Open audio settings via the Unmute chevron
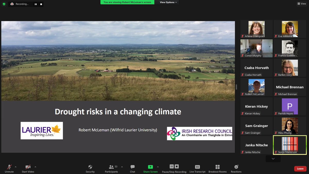 tap(15, 167)
